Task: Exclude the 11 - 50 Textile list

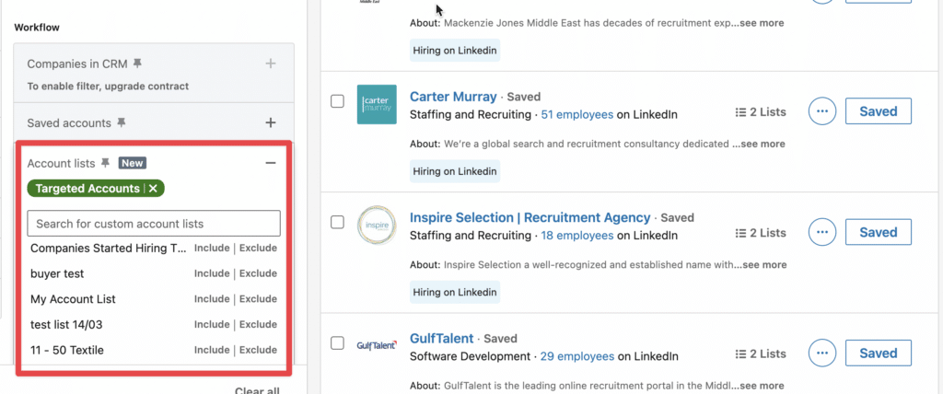Action: click(x=258, y=350)
